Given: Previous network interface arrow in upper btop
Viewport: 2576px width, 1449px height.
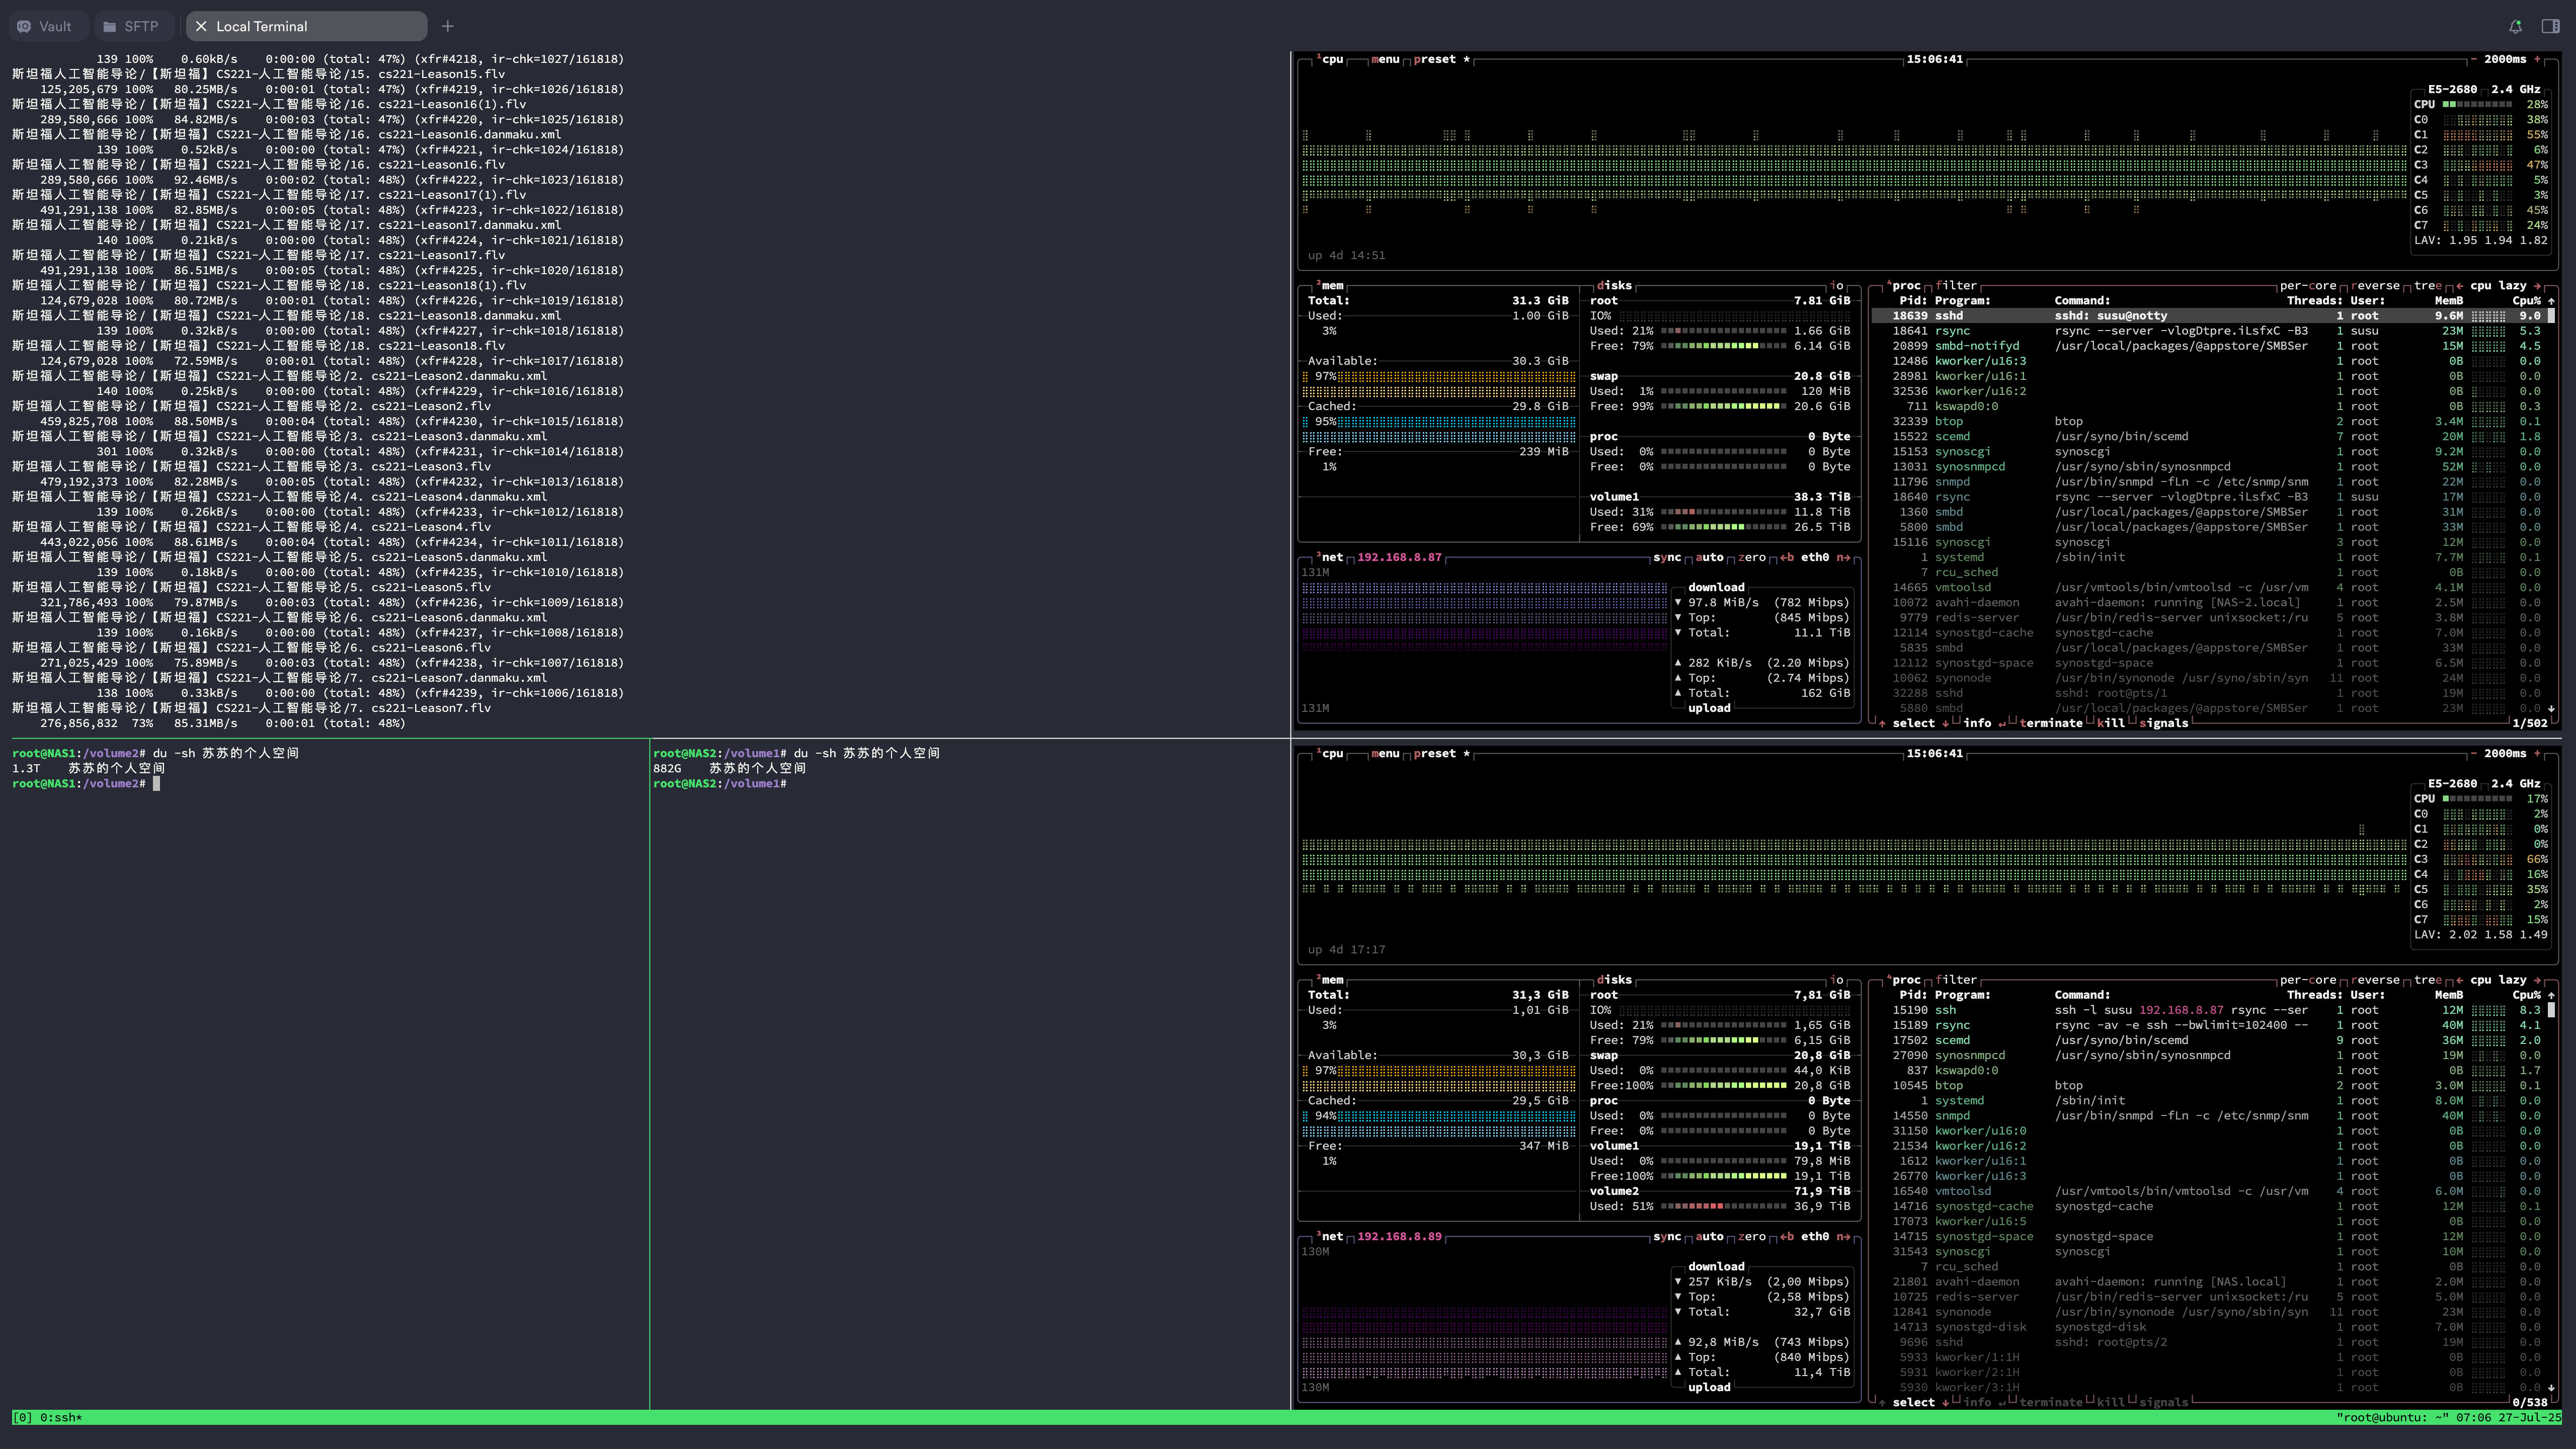Looking at the screenshot, I should [x=1787, y=557].
